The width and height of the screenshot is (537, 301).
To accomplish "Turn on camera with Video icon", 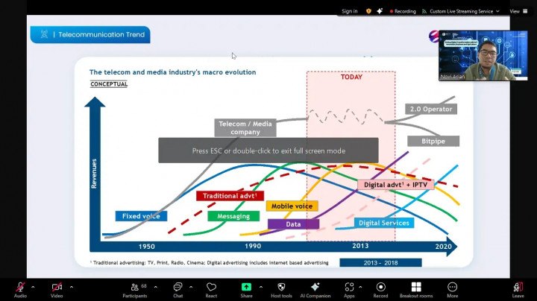I will 57,288.
